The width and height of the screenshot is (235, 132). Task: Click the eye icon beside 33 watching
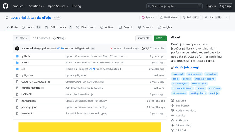173,126
